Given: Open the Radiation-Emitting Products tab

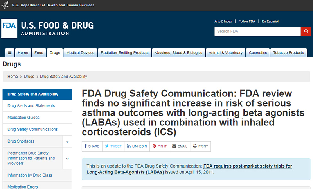Looking at the screenshot, I should point(124,53).
